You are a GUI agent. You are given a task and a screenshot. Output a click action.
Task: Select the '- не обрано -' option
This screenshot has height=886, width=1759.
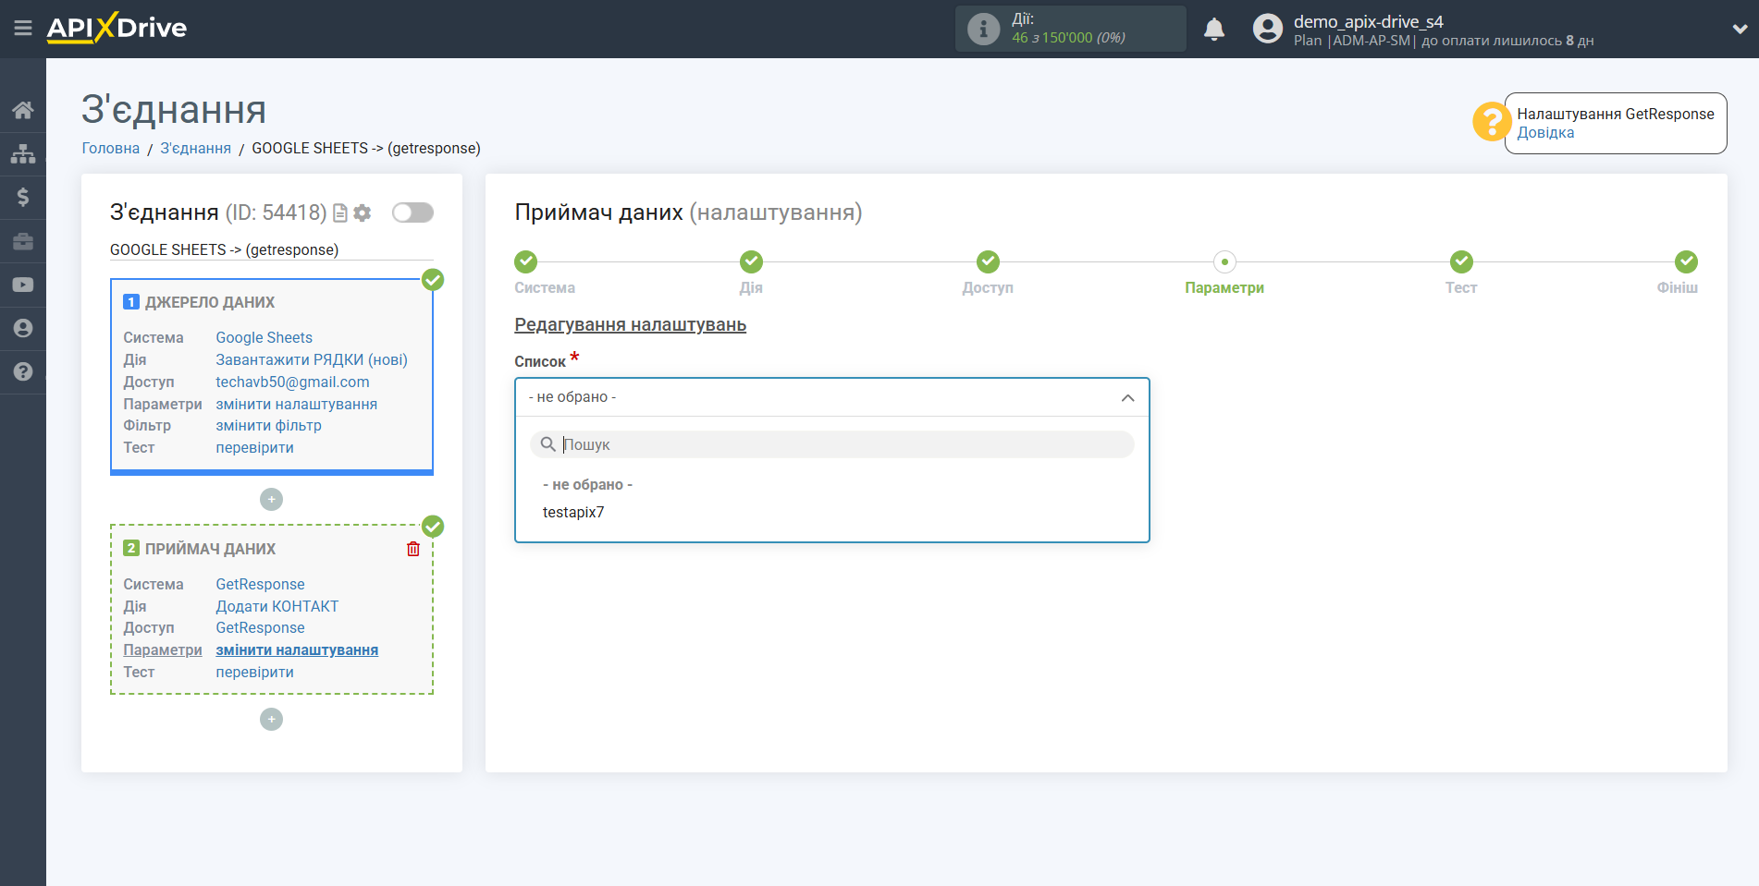[587, 485]
